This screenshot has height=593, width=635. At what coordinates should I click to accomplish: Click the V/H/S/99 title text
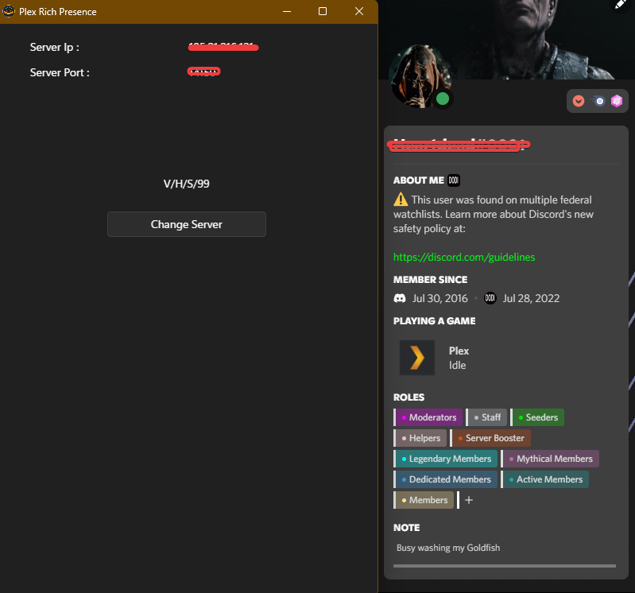[186, 184]
